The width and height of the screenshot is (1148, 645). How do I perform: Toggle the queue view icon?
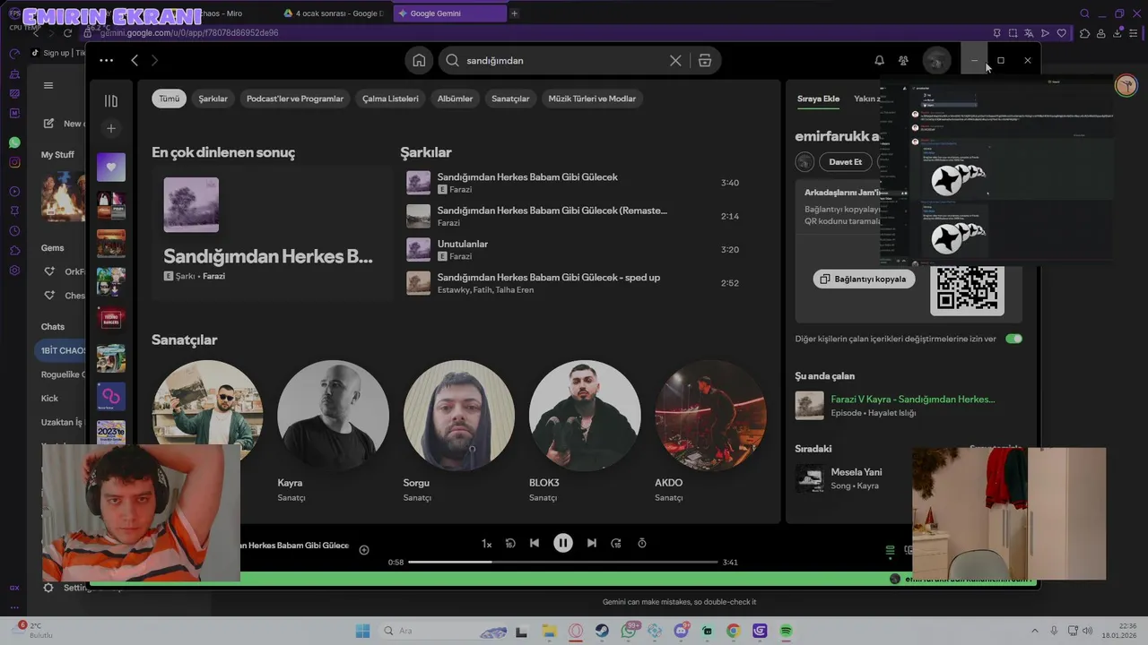[x=890, y=550]
